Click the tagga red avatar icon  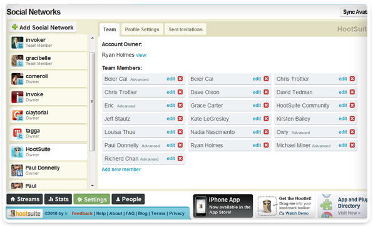[x=18, y=133]
